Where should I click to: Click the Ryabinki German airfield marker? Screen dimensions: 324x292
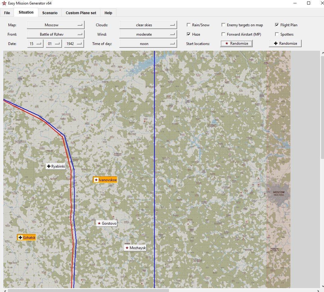click(56, 166)
